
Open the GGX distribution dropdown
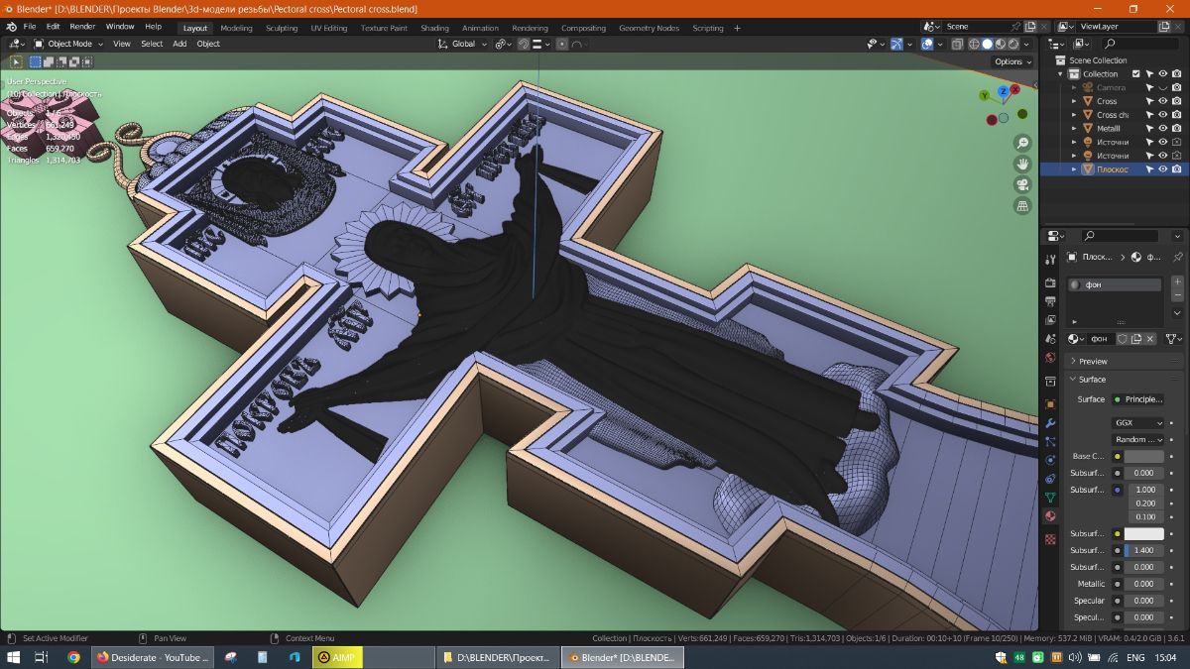pyautogui.click(x=1137, y=422)
